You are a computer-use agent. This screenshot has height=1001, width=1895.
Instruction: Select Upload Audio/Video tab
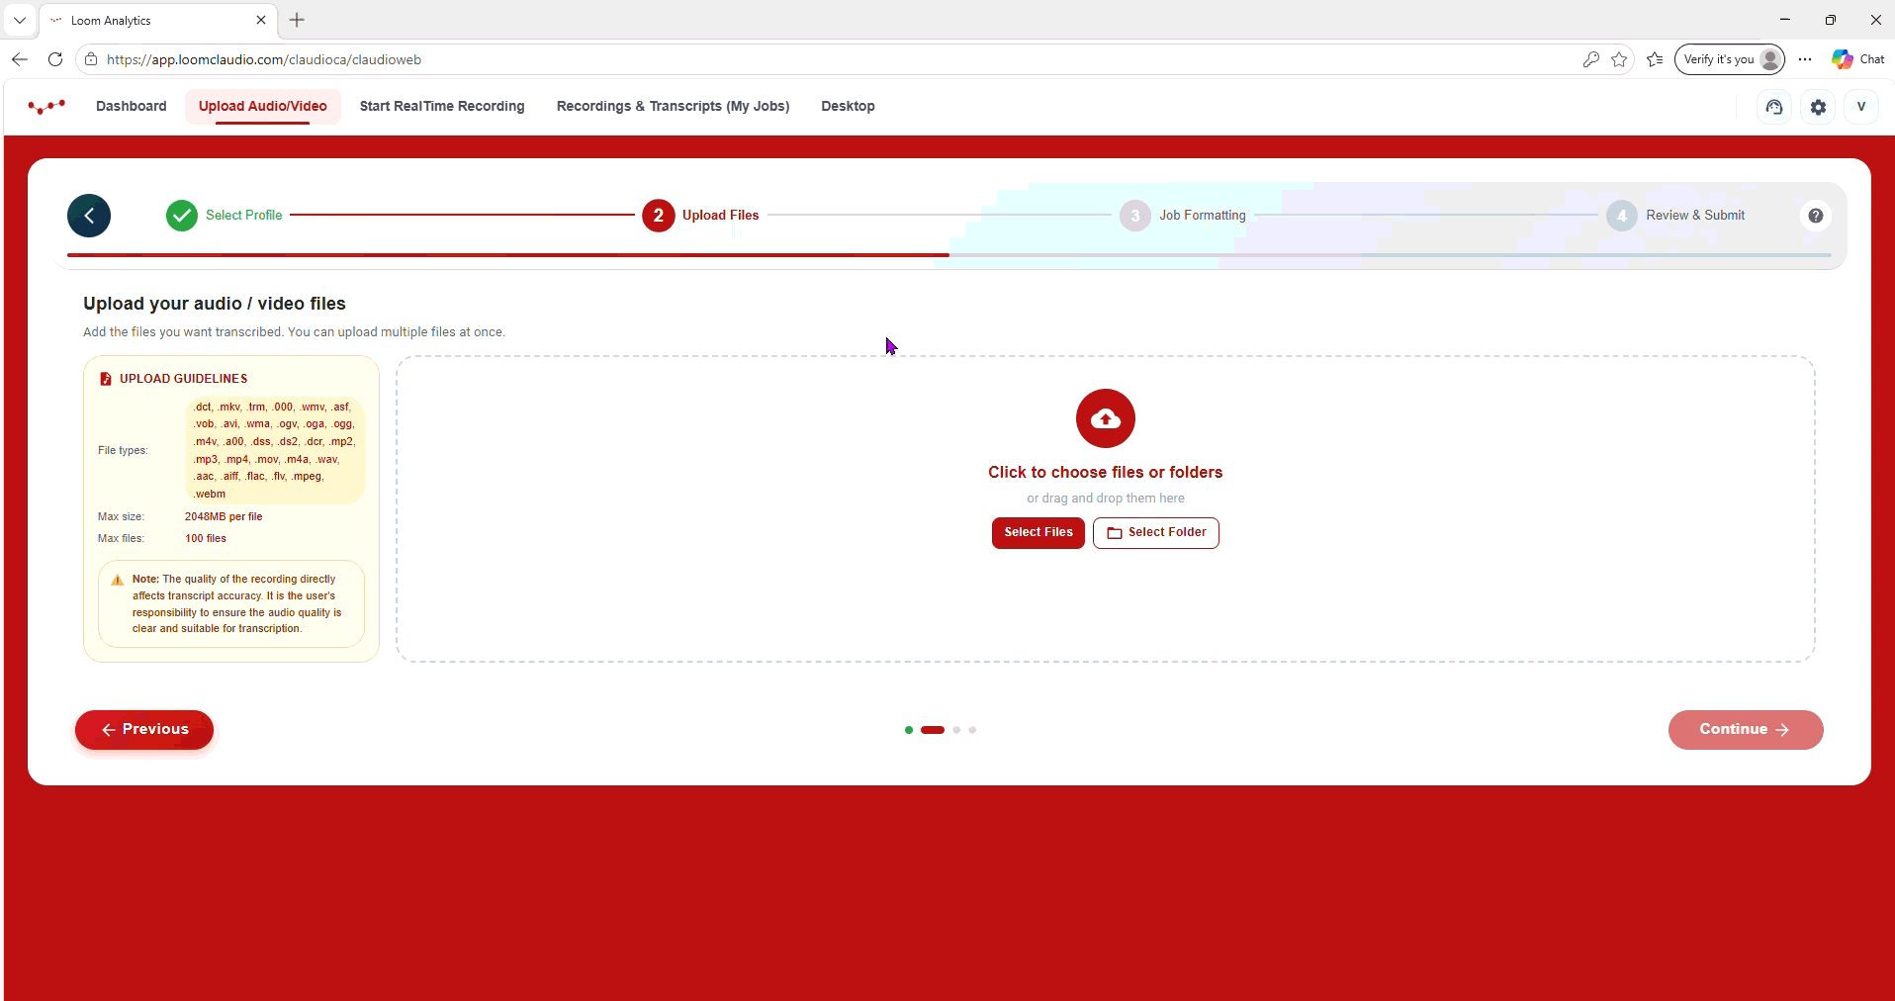pos(263,106)
